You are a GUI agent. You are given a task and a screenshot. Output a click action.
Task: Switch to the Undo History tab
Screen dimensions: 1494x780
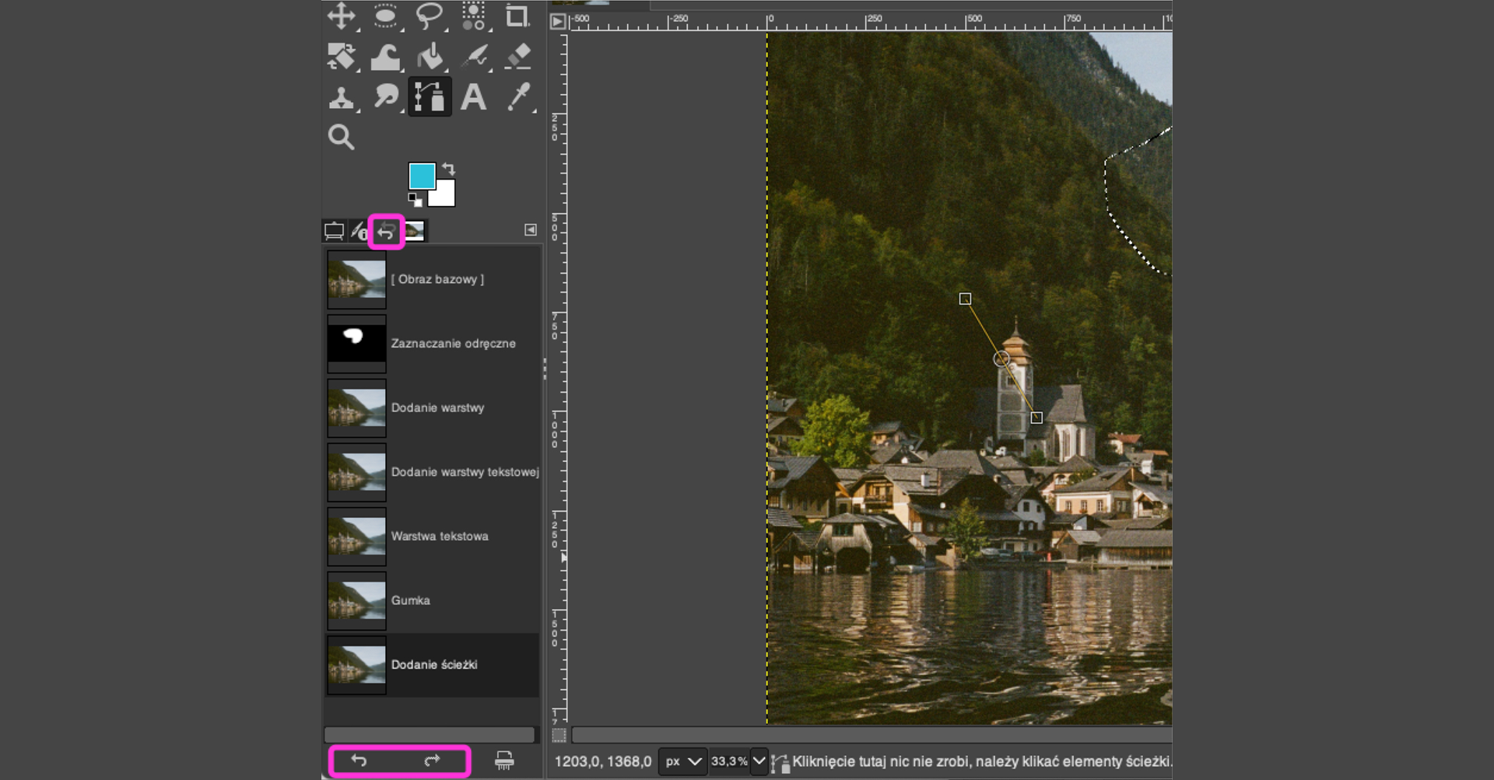(x=386, y=232)
